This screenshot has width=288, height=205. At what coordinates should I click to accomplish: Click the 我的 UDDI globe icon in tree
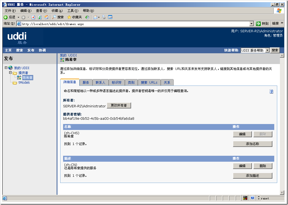(x=11, y=68)
